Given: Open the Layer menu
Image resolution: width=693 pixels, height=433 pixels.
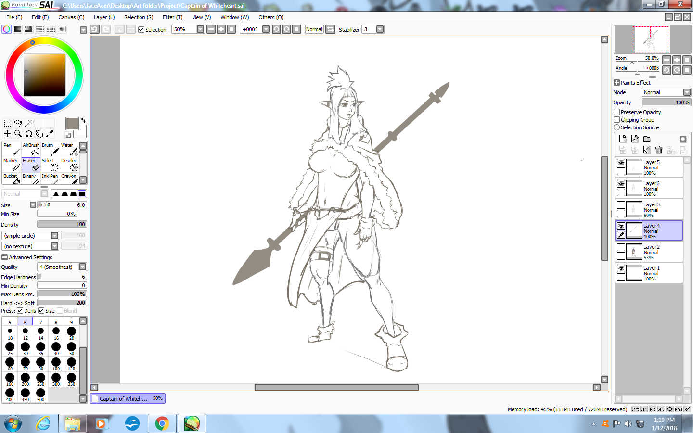Looking at the screenshot, I should (104, 17).
